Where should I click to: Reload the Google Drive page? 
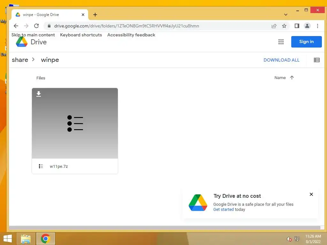coord(36,26)
